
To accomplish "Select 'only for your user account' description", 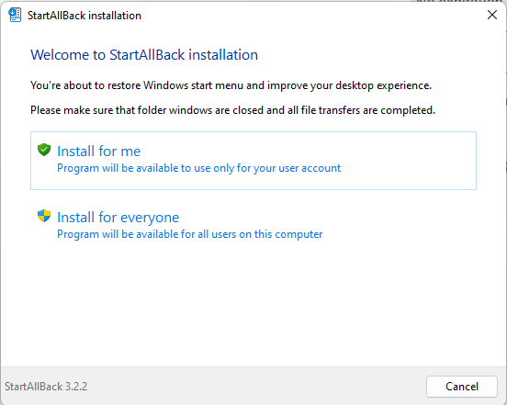I will [x=199, y=168].
